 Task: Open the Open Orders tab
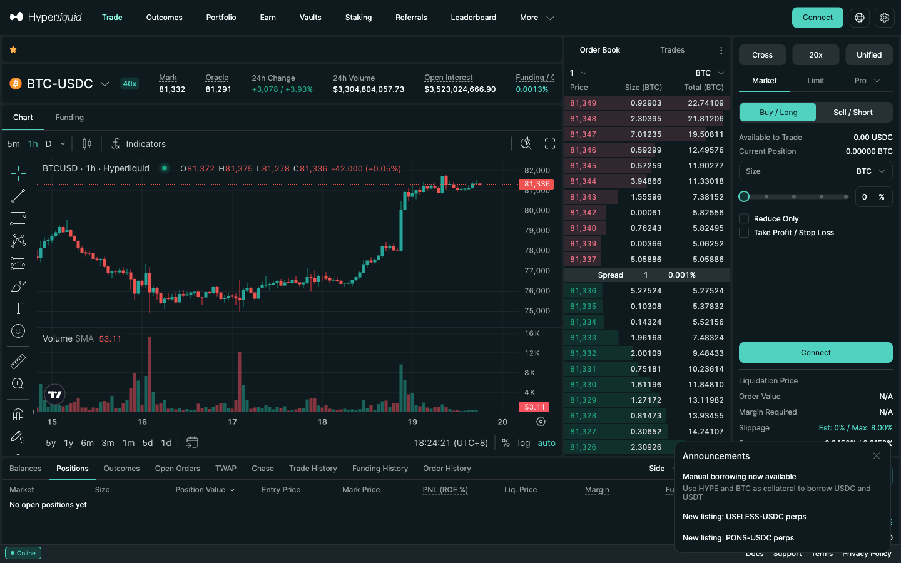178,469
